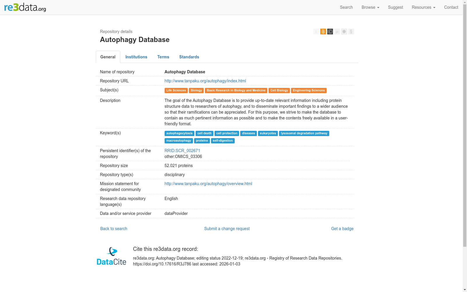Image resolution: width=467 pixels, height=292 pixels.
Task: Click the orange open access padlock icon
Action: click(x=323, y=32)
